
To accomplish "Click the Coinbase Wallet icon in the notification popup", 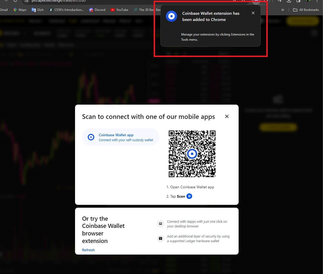I will click(x=171, y=16).
